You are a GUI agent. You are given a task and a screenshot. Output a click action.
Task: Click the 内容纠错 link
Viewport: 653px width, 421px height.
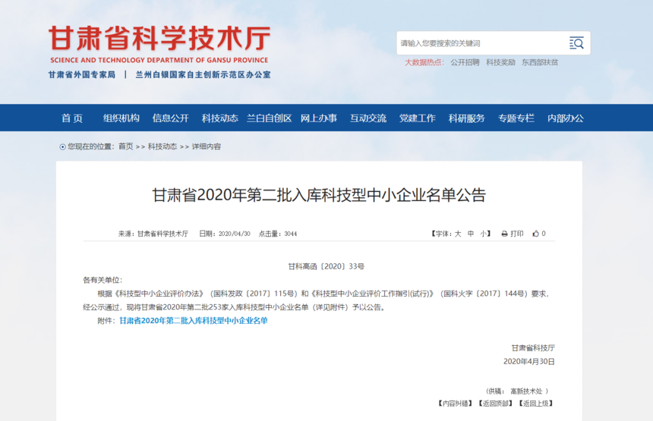click(455, 404)
